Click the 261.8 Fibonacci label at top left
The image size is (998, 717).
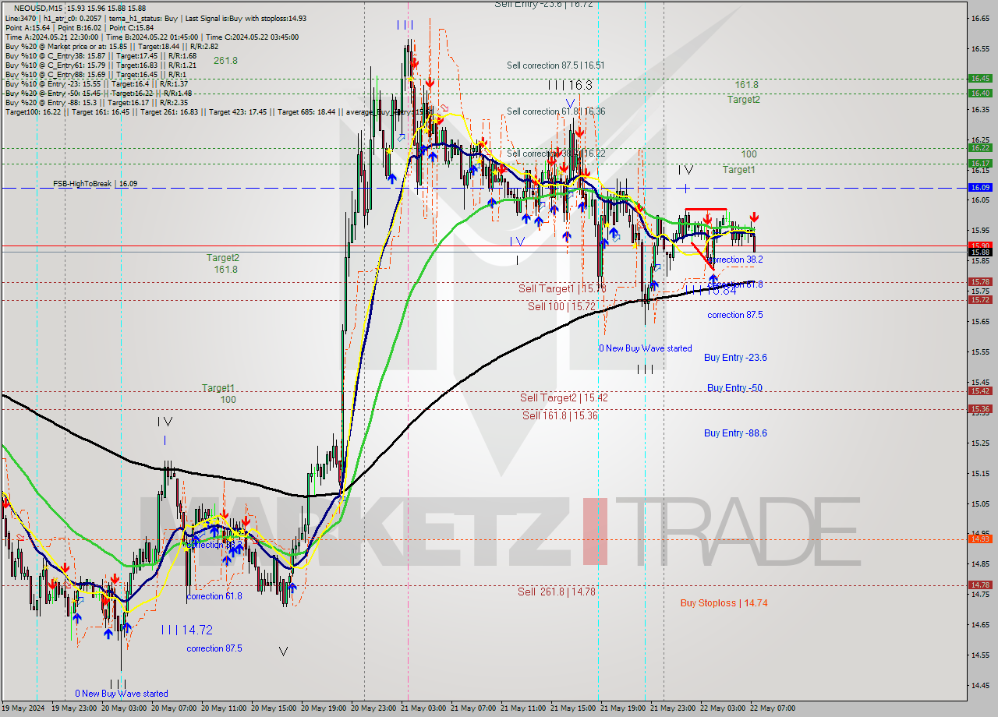(225, 60)
